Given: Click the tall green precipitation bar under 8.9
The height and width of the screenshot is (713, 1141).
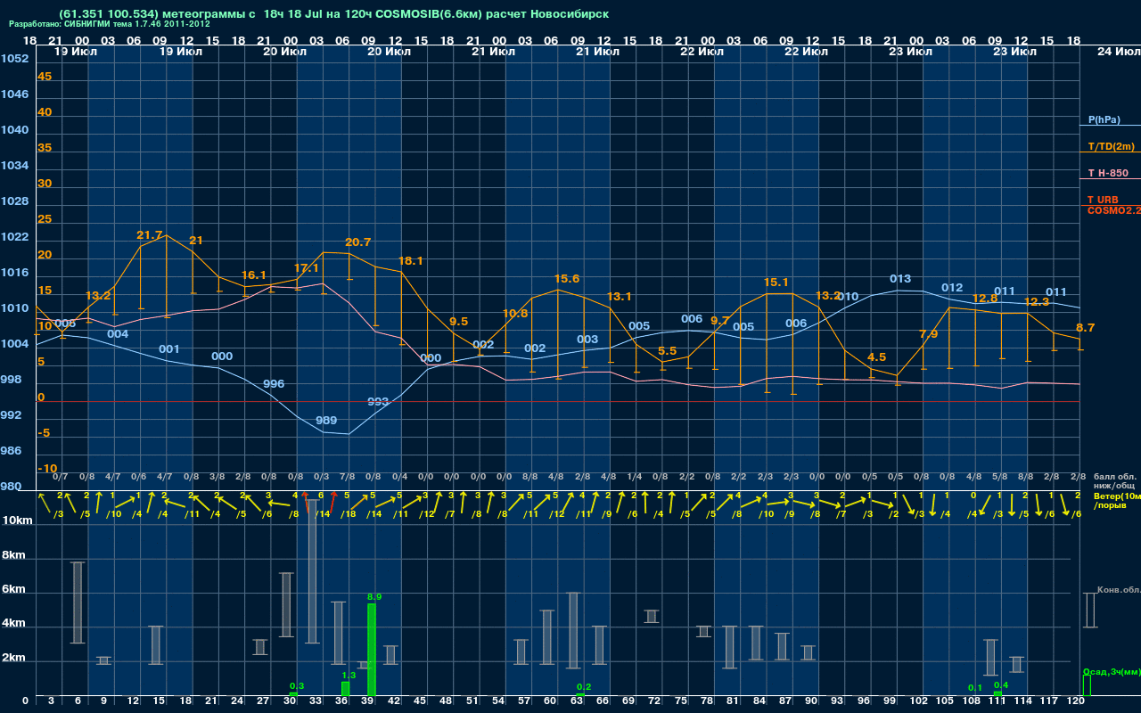Looking at the screenshot, I should 372,650.
